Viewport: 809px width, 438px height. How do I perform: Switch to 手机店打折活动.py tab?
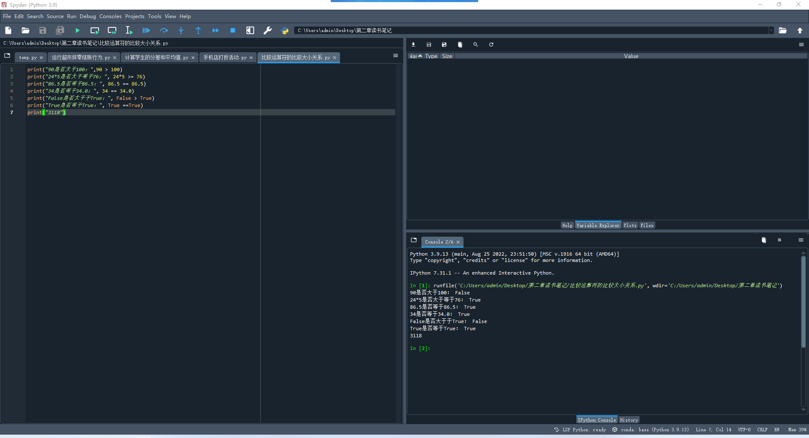coord(225,58)
